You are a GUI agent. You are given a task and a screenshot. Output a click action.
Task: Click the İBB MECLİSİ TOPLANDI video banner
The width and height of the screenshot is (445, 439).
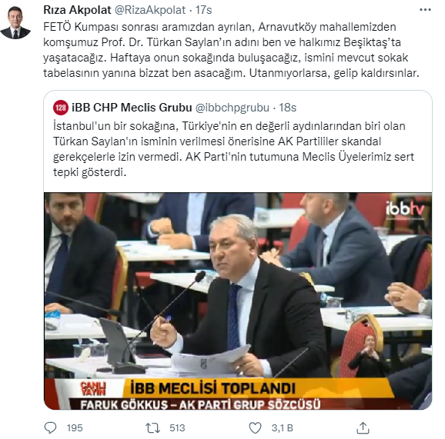click(x=212, y=388)
